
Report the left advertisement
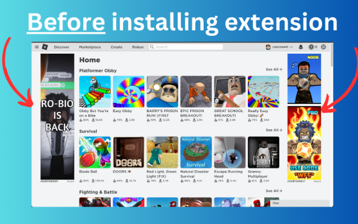[70, 181]
